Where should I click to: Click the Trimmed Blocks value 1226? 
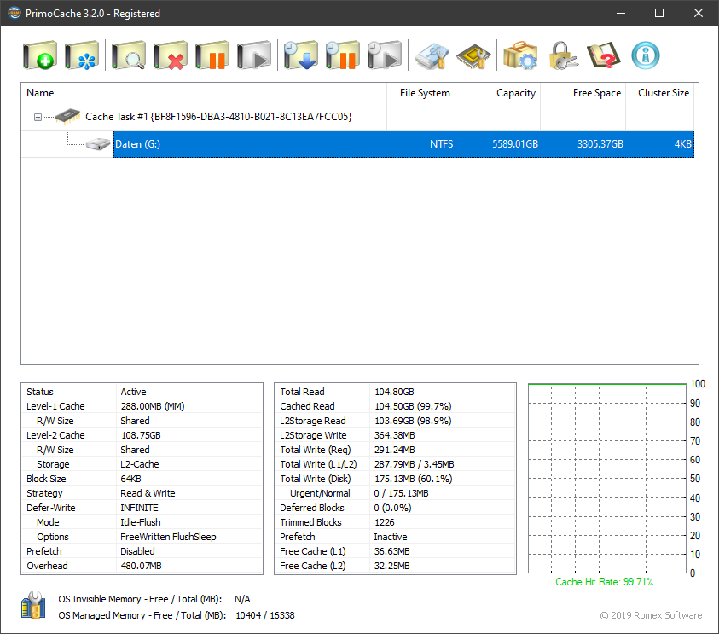pyautogui.click(x=385, y=522)
